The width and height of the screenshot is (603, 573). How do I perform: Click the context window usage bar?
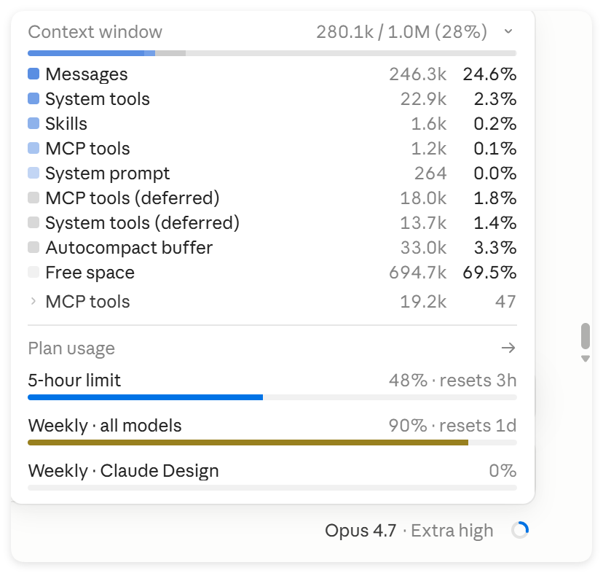[x=272, y=53]
